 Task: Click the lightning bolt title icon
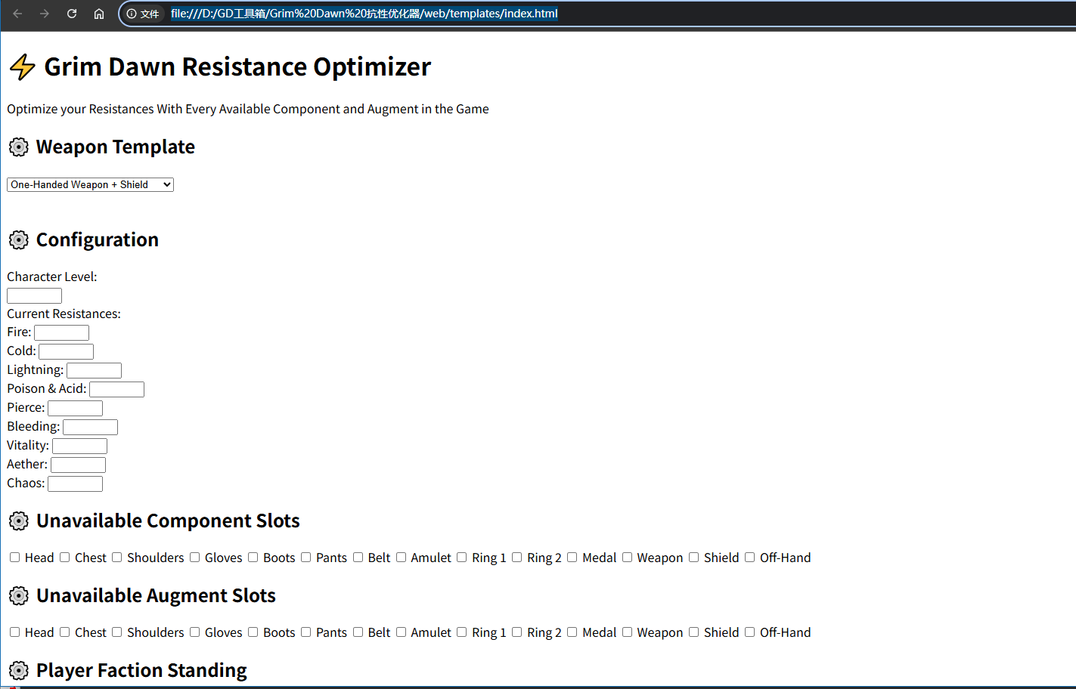(x=22, y=67)
